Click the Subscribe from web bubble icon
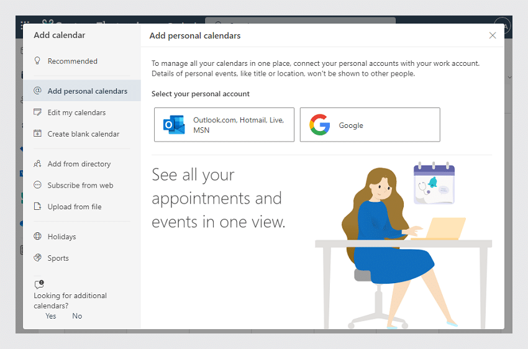Image resolution: width=528 pixels, height=349 pixels. [x=37, y=185]
